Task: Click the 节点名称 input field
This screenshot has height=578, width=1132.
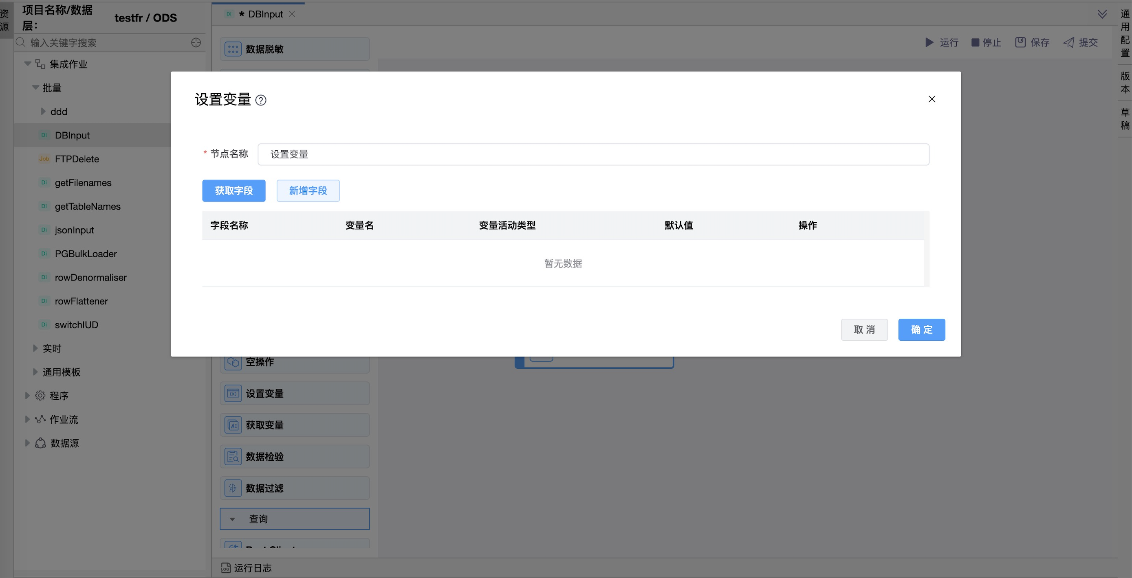Action: coord(593,155)
